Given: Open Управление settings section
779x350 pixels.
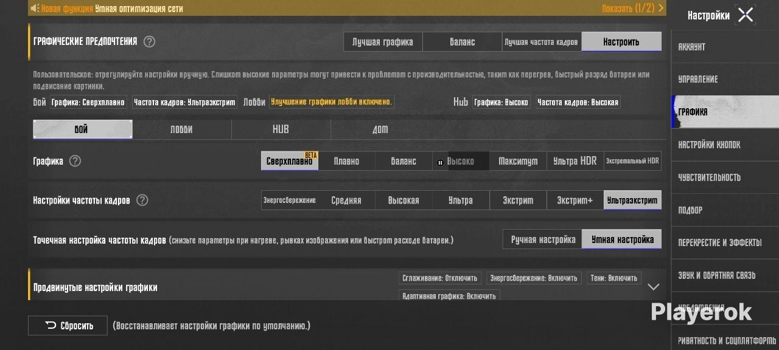Looking at the screenshot, I should click(725, 79).
